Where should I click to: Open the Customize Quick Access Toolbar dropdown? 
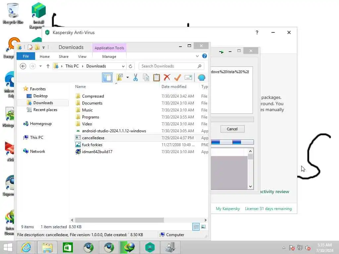[x=43, y=47]
